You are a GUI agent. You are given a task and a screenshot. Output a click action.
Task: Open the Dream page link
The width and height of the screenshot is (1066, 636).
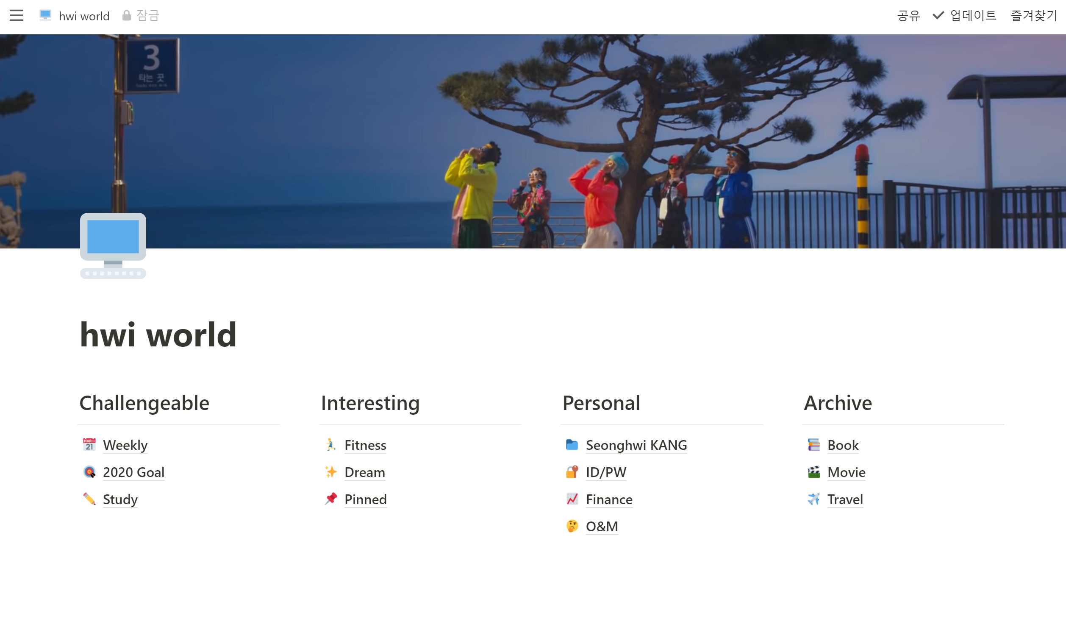tap(365, 472)
